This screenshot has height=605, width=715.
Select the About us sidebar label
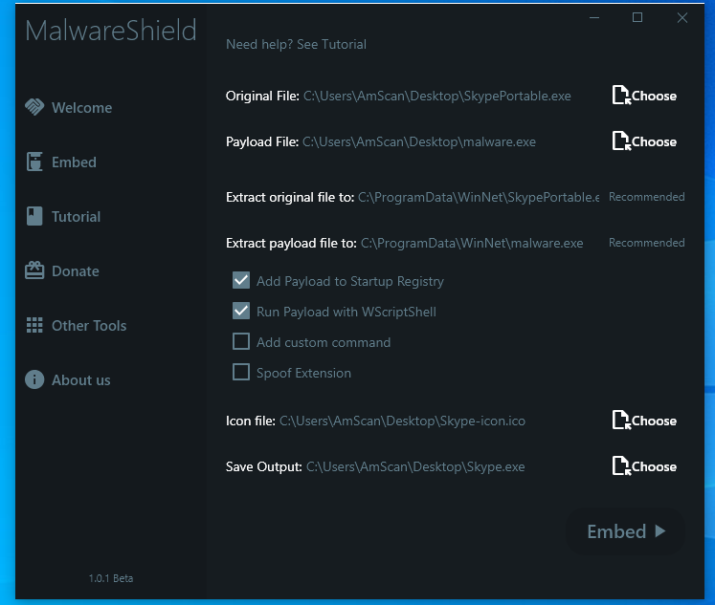[x=80, y=379]
